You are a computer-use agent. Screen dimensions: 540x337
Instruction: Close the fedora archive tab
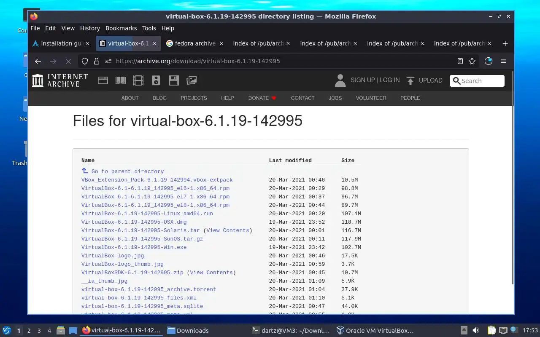pyautogui.click(x=221, y=43)
